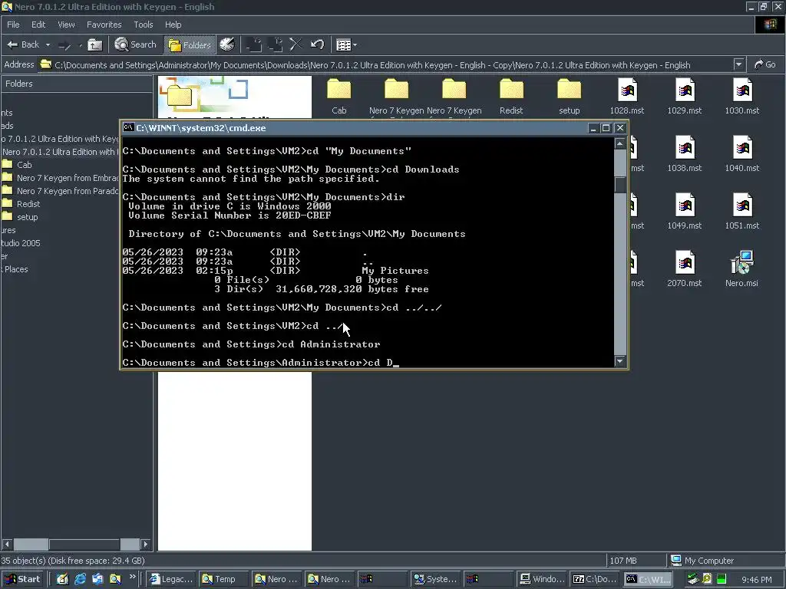Open the Search pane from toolbar
This screenshot has height=589, width=786.
(135, 44)
